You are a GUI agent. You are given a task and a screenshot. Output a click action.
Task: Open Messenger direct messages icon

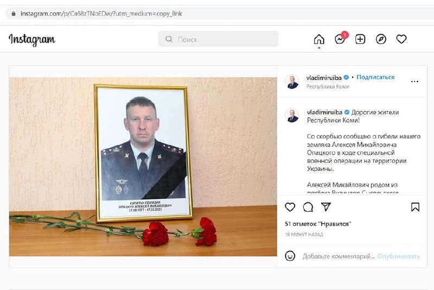pyautogui.click(x=340, y=39)
